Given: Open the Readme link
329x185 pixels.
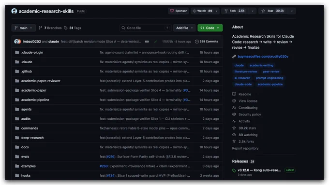Looking at the screenshot, I should pos(245,94).
